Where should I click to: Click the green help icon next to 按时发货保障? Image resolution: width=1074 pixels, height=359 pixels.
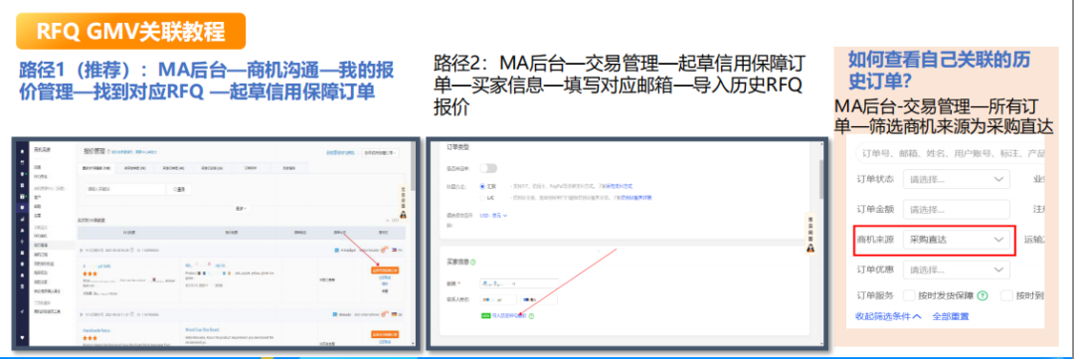[983, 296]
